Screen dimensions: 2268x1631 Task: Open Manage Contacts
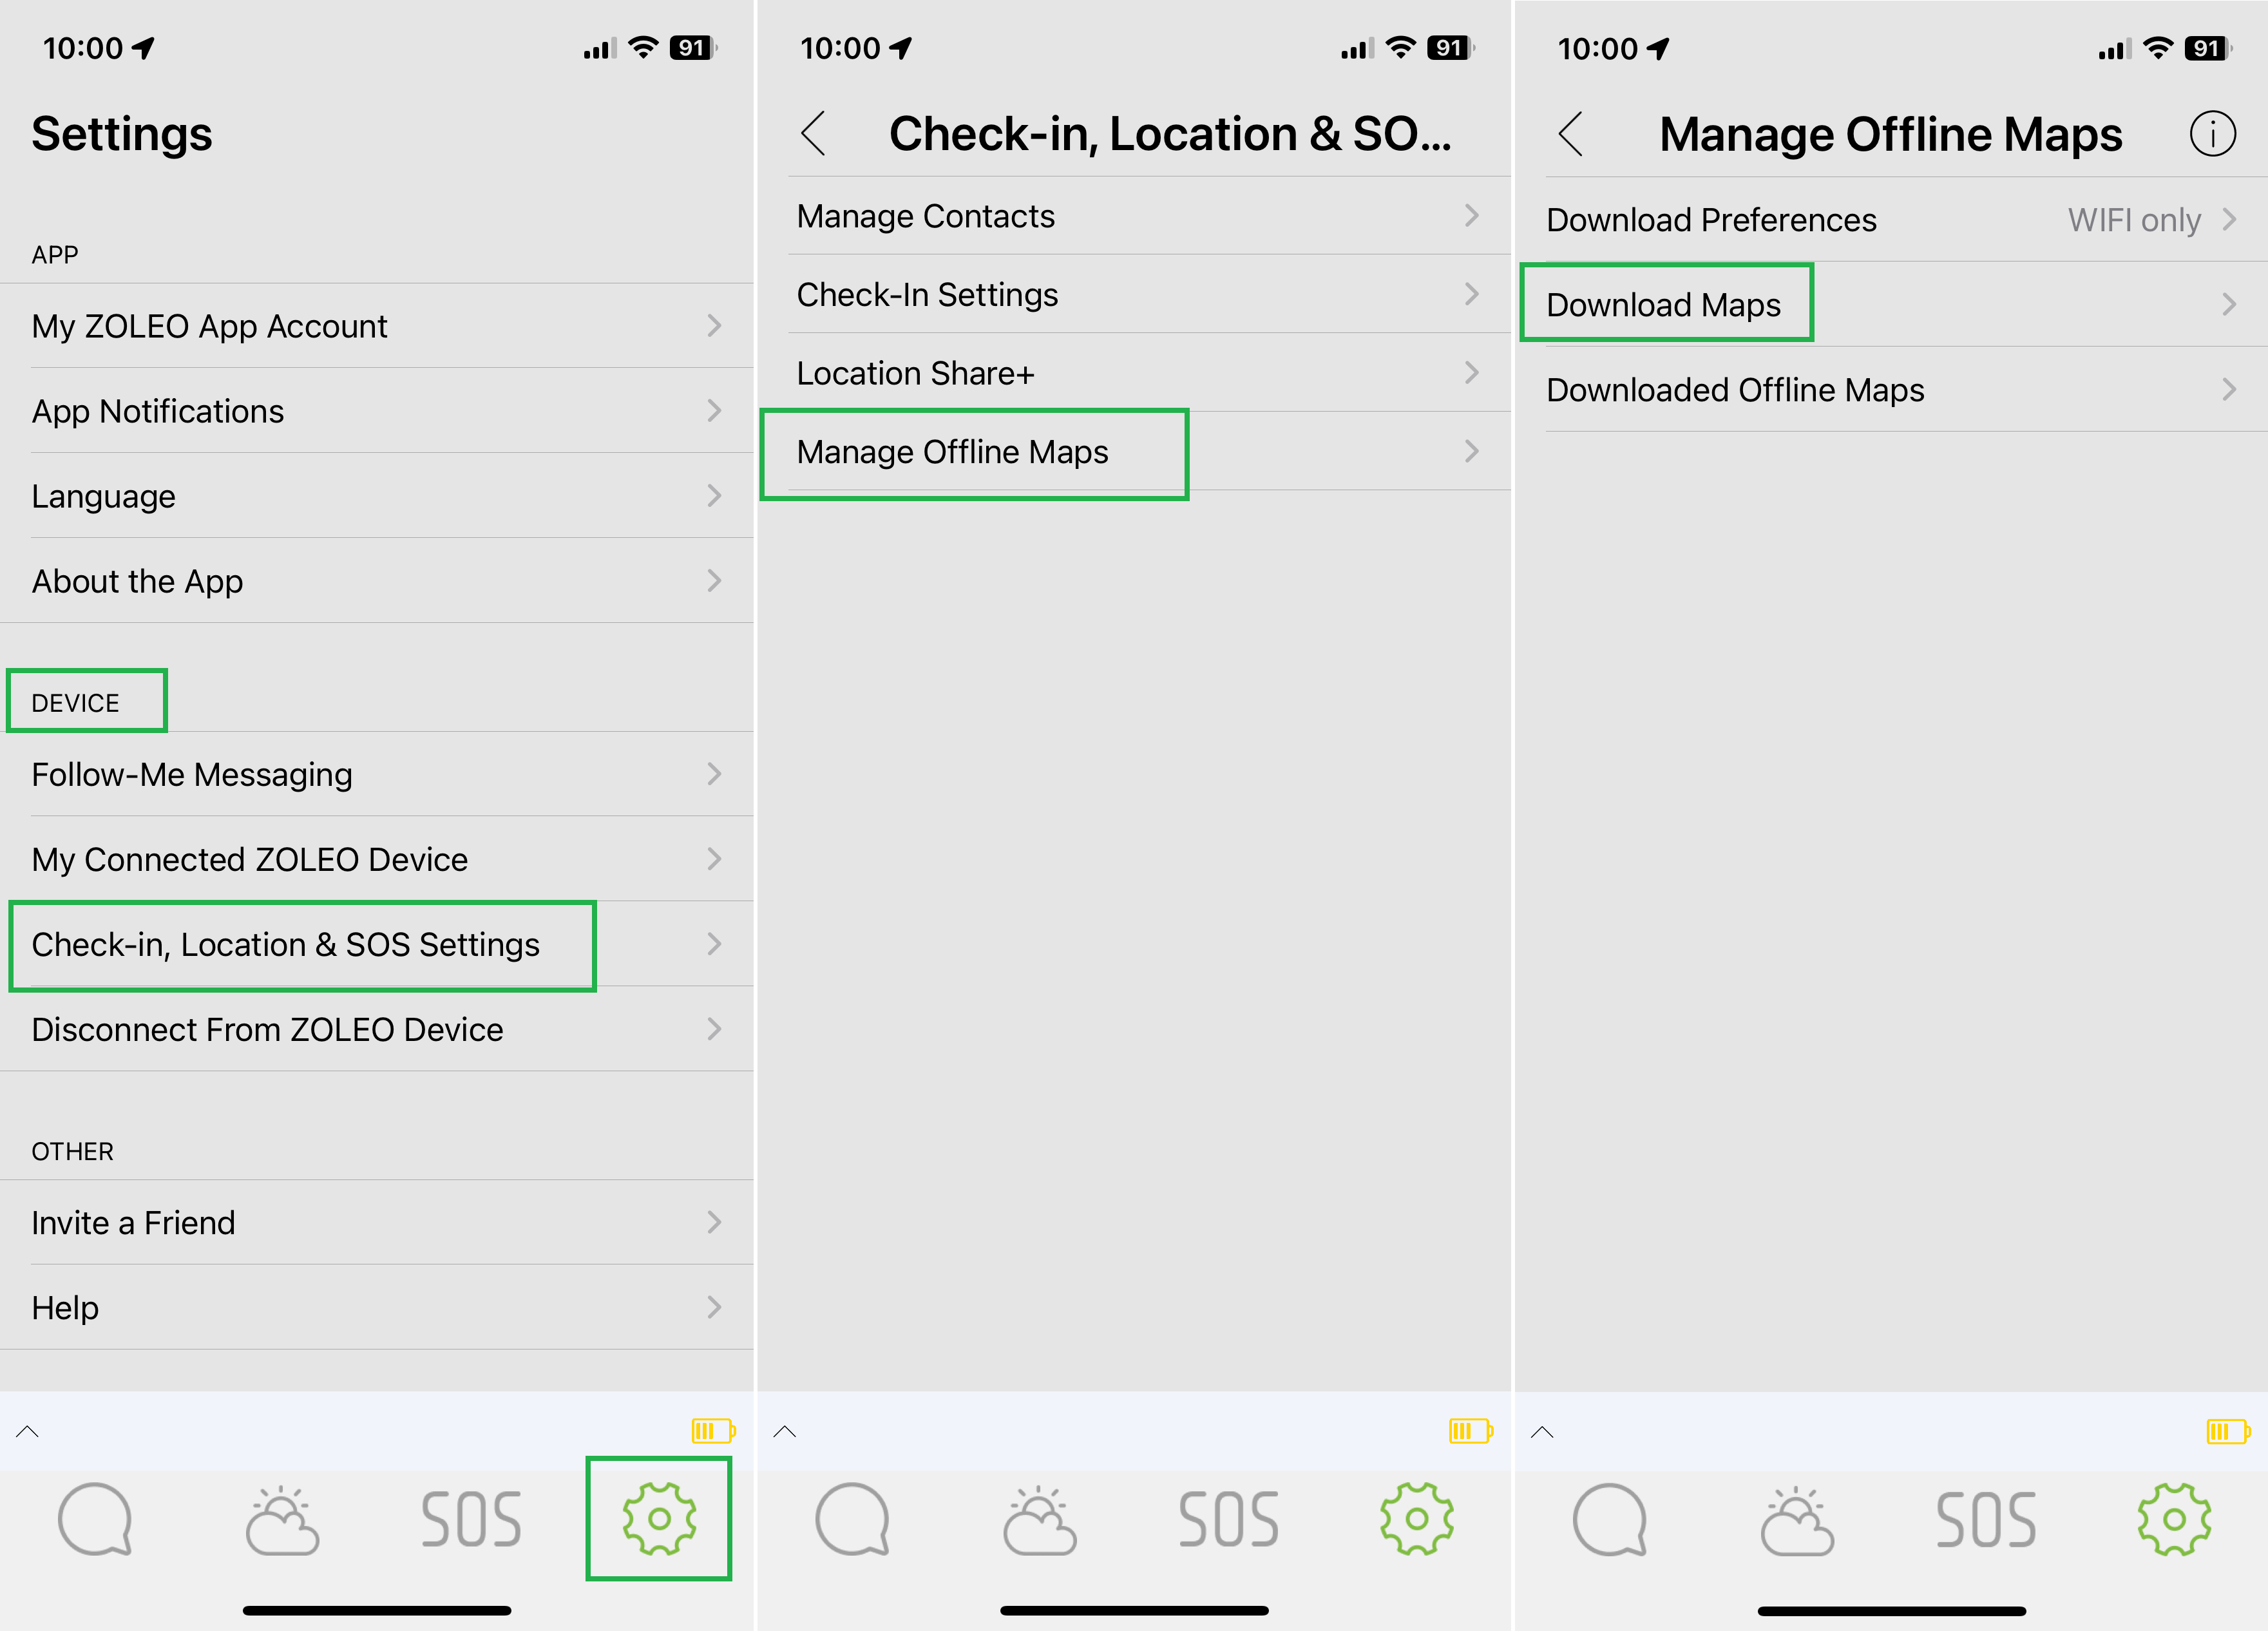click(1135, 216)
